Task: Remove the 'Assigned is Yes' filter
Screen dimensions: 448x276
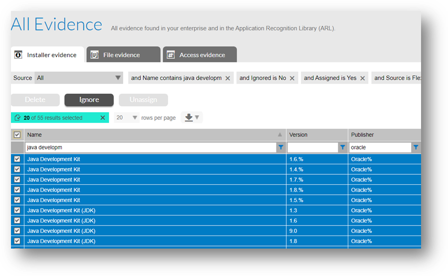Action: (x=362, y=78)
